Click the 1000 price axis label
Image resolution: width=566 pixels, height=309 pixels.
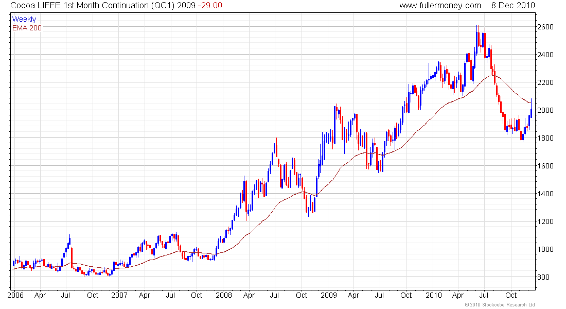[x=545, y=250]
